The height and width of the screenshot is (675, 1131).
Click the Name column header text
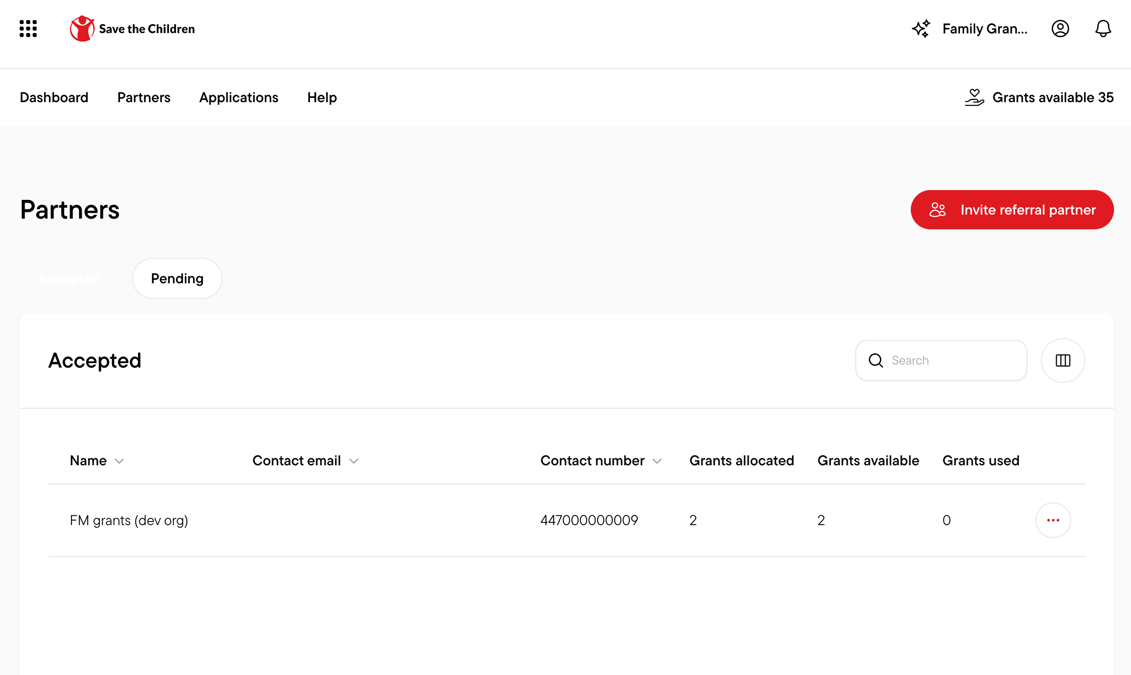[88, 461]
